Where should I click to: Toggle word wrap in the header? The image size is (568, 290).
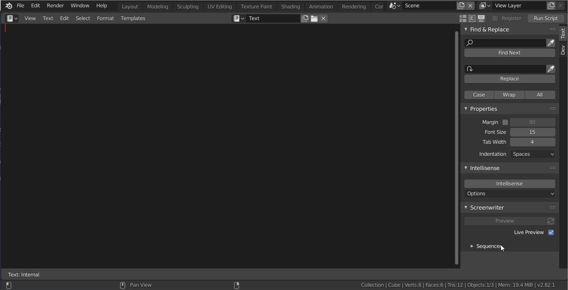(x=472, y=18)
